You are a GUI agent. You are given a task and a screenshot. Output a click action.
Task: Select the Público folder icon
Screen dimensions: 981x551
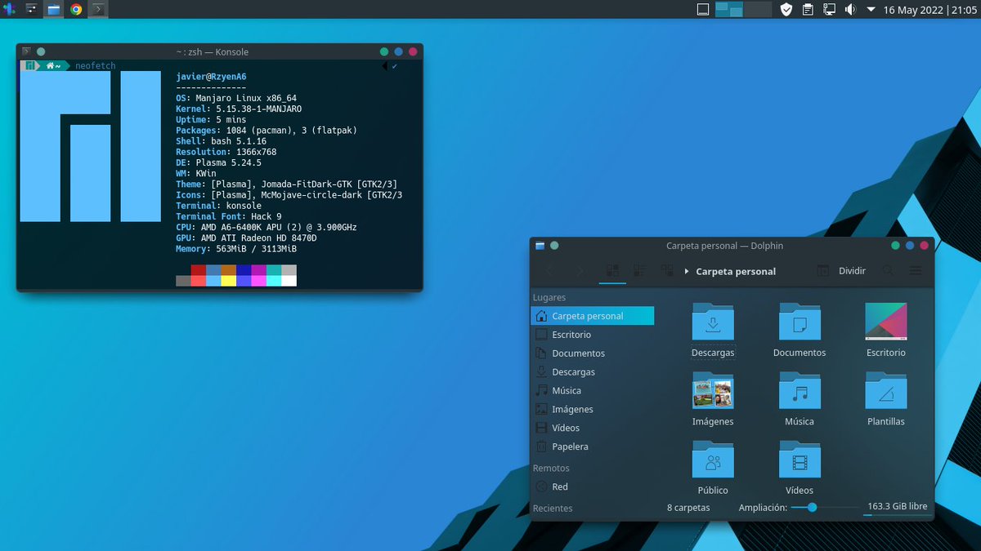(713, 459)
